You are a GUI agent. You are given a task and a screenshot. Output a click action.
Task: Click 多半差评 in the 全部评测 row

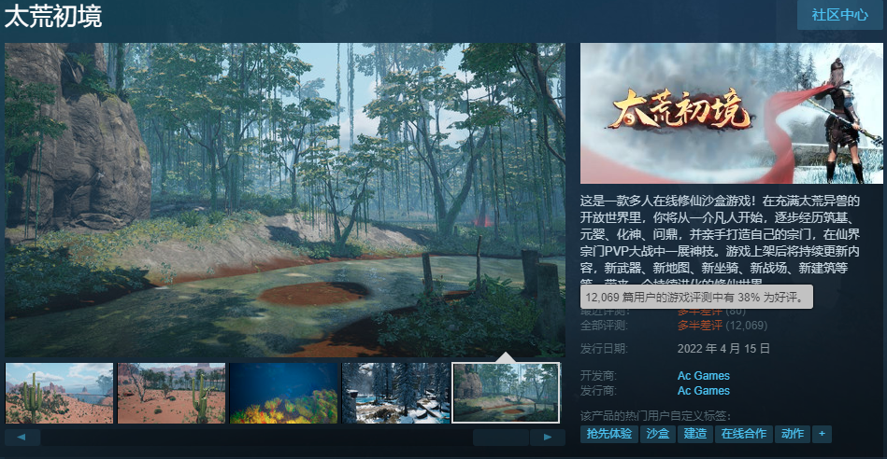[x=700, y=326]
